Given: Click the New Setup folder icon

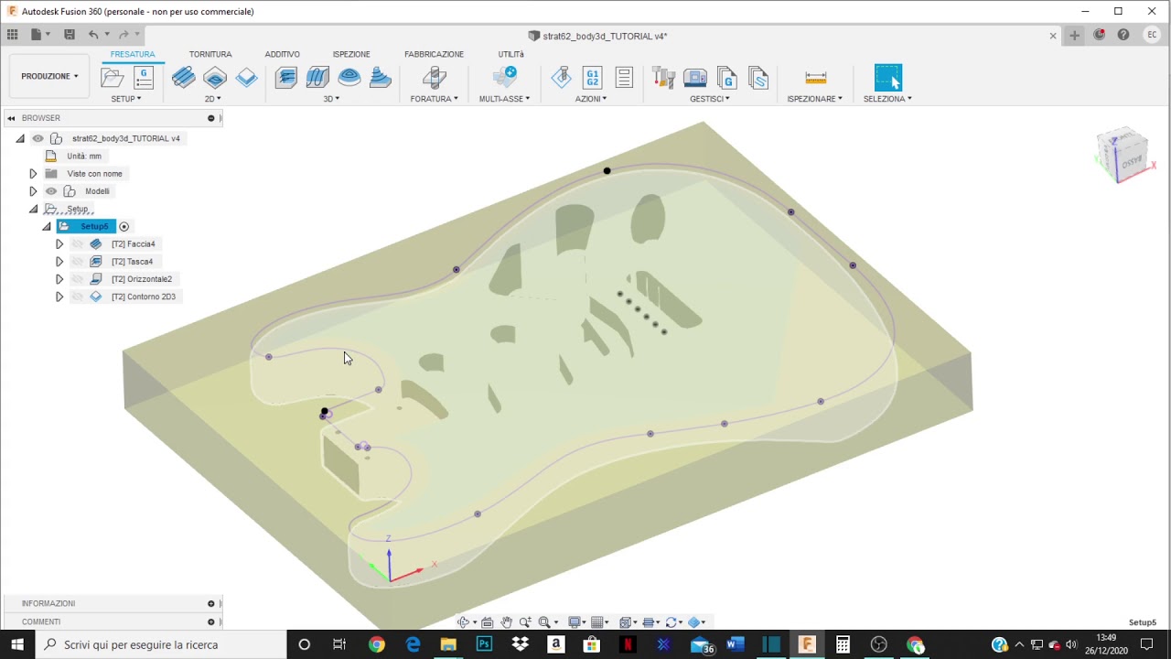Looking at the screenshot, I should point(113,78).
